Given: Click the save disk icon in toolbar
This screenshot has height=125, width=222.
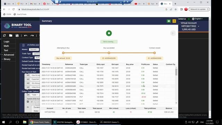Looking at the screenshot, I should 17,35.
